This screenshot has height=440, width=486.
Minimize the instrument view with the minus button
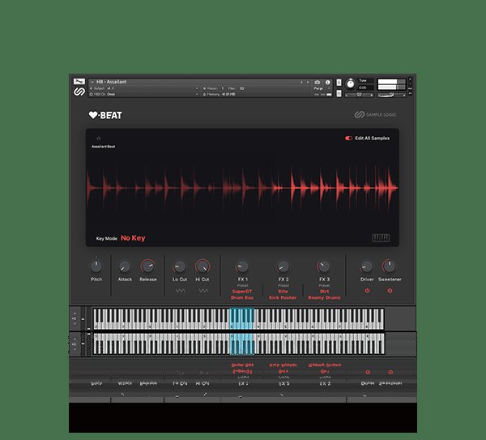(411, 83)
